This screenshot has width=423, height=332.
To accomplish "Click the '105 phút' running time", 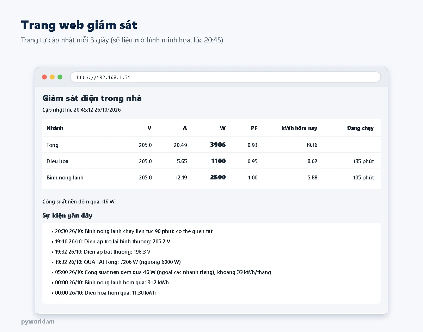I will (364, 178).
